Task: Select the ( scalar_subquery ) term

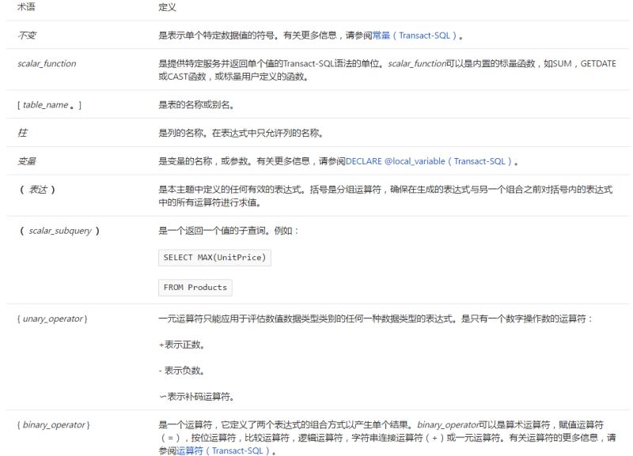Action: (58, 231)
